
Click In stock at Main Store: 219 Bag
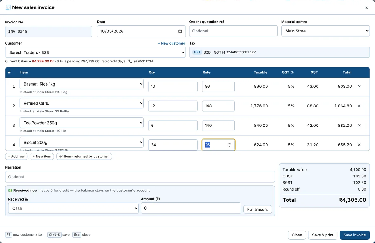[43, 92]
